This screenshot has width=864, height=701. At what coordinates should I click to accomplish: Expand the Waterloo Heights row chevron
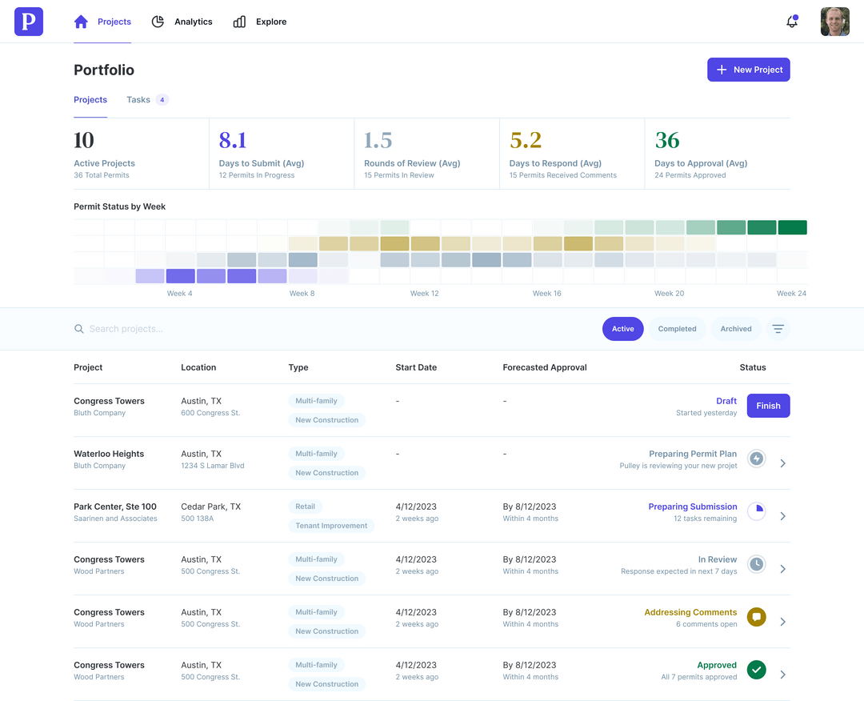tap(782, 463)
